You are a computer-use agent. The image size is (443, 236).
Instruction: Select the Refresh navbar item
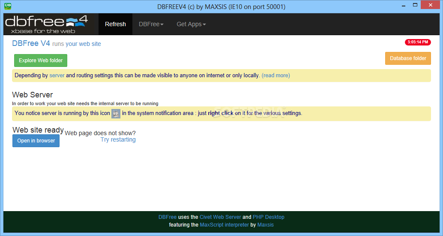[x=115, y=24]
